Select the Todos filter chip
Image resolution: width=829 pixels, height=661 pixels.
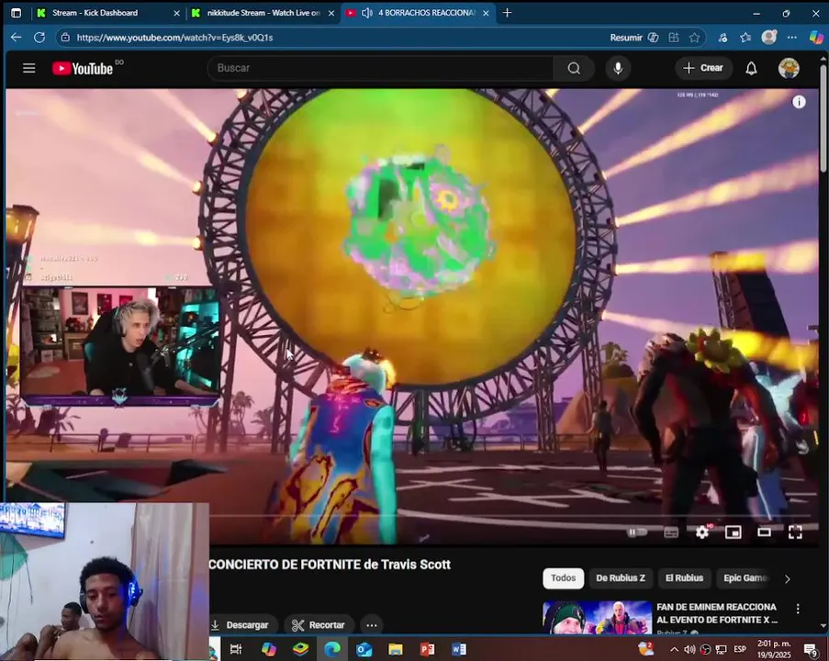(563, 578)
